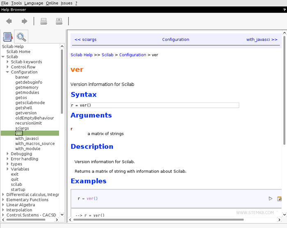
Task: Open the magnifier search tab
Action: pyautogui.click(x=21, y=37)
